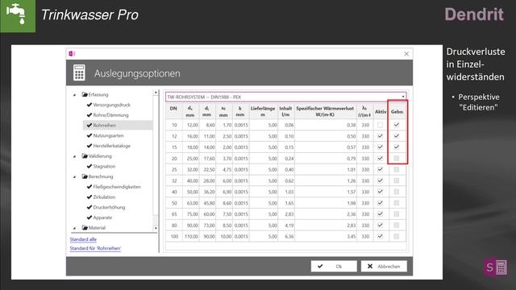
Task: Collapse the Berechnung tree node
Action: coord(75,177)
